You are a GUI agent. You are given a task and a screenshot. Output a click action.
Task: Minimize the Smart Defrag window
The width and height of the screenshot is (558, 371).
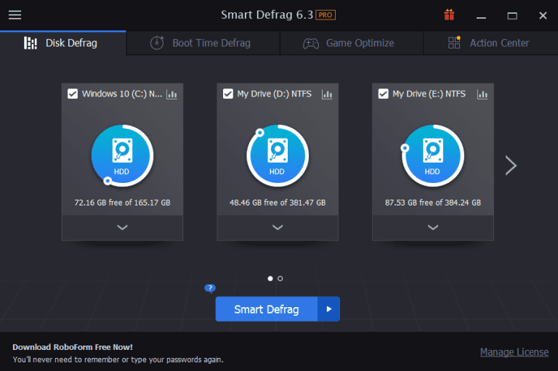(x=481, y=16)
